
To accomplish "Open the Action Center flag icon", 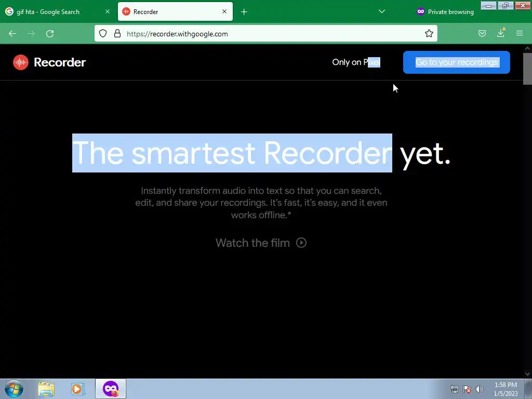I will 467,390.
